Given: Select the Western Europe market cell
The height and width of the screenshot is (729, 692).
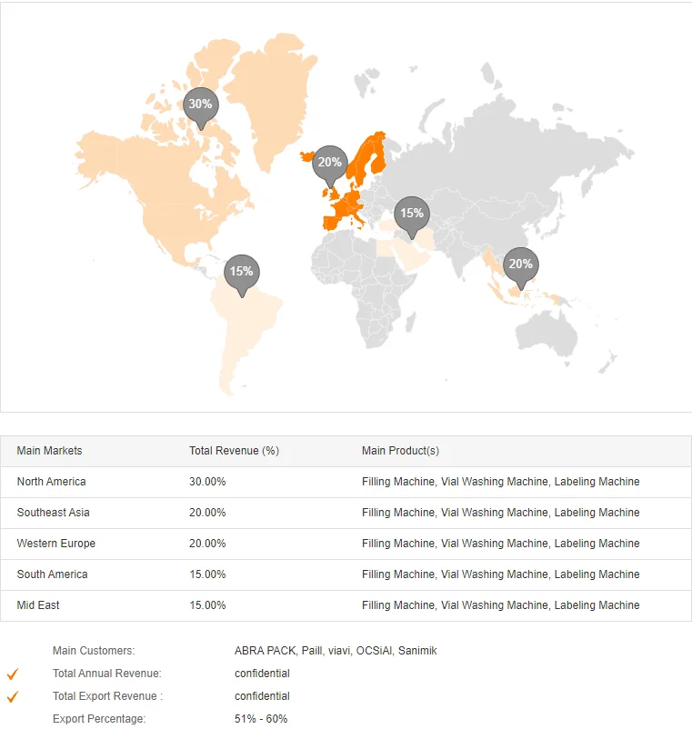Looking at the screenshot, I should coord(55,544).
